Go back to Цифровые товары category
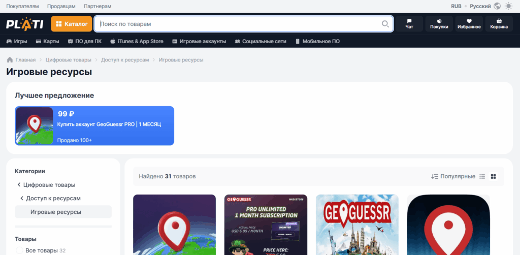This screenshot has width=520, height=255. [46, 185]
